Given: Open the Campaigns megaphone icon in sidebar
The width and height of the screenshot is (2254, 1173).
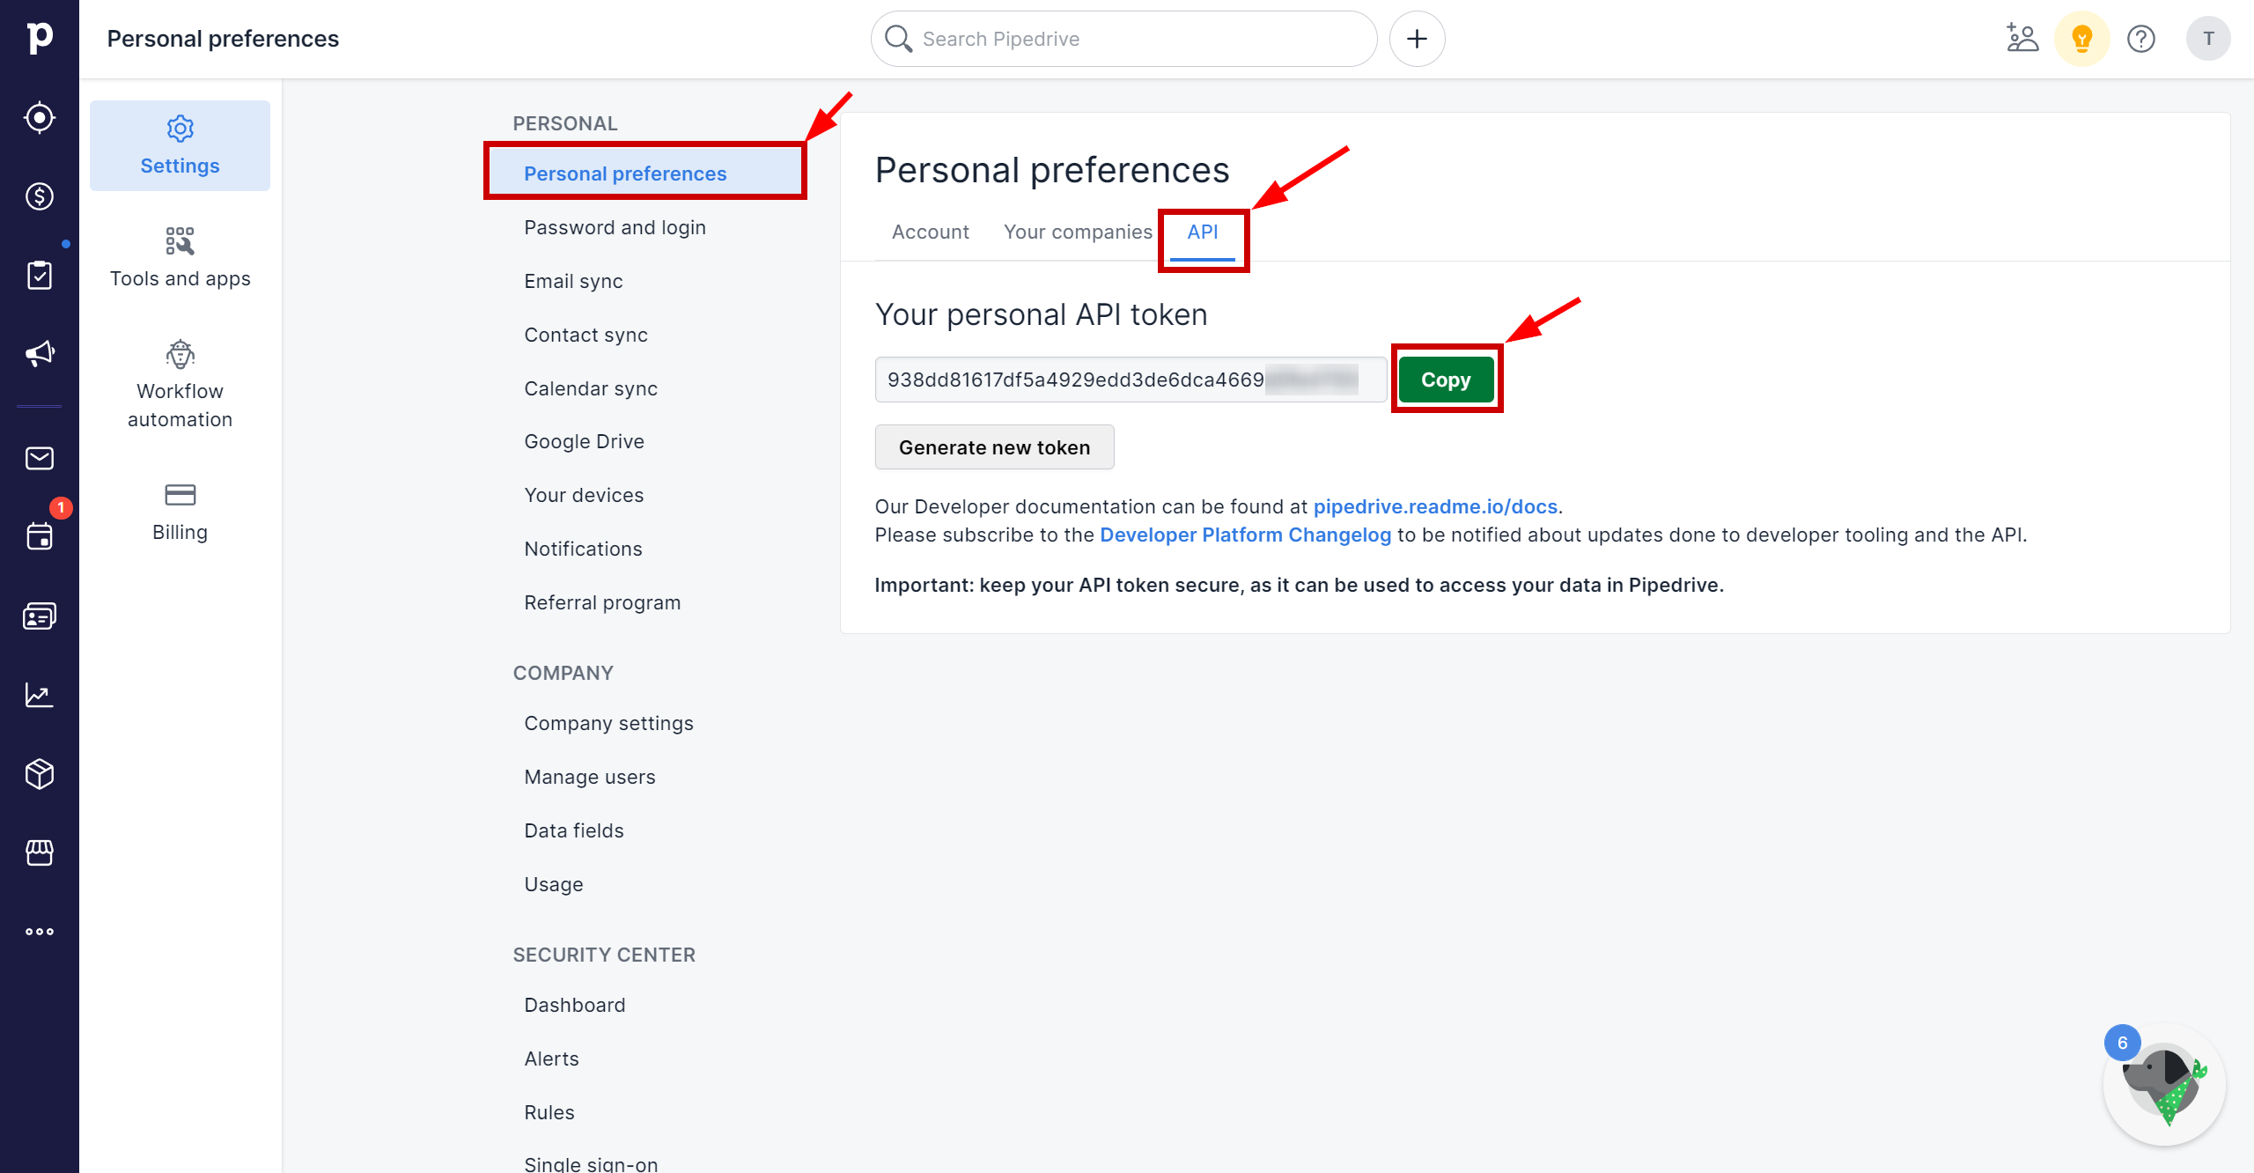Looking at the screenshot, I should (40, 354).
